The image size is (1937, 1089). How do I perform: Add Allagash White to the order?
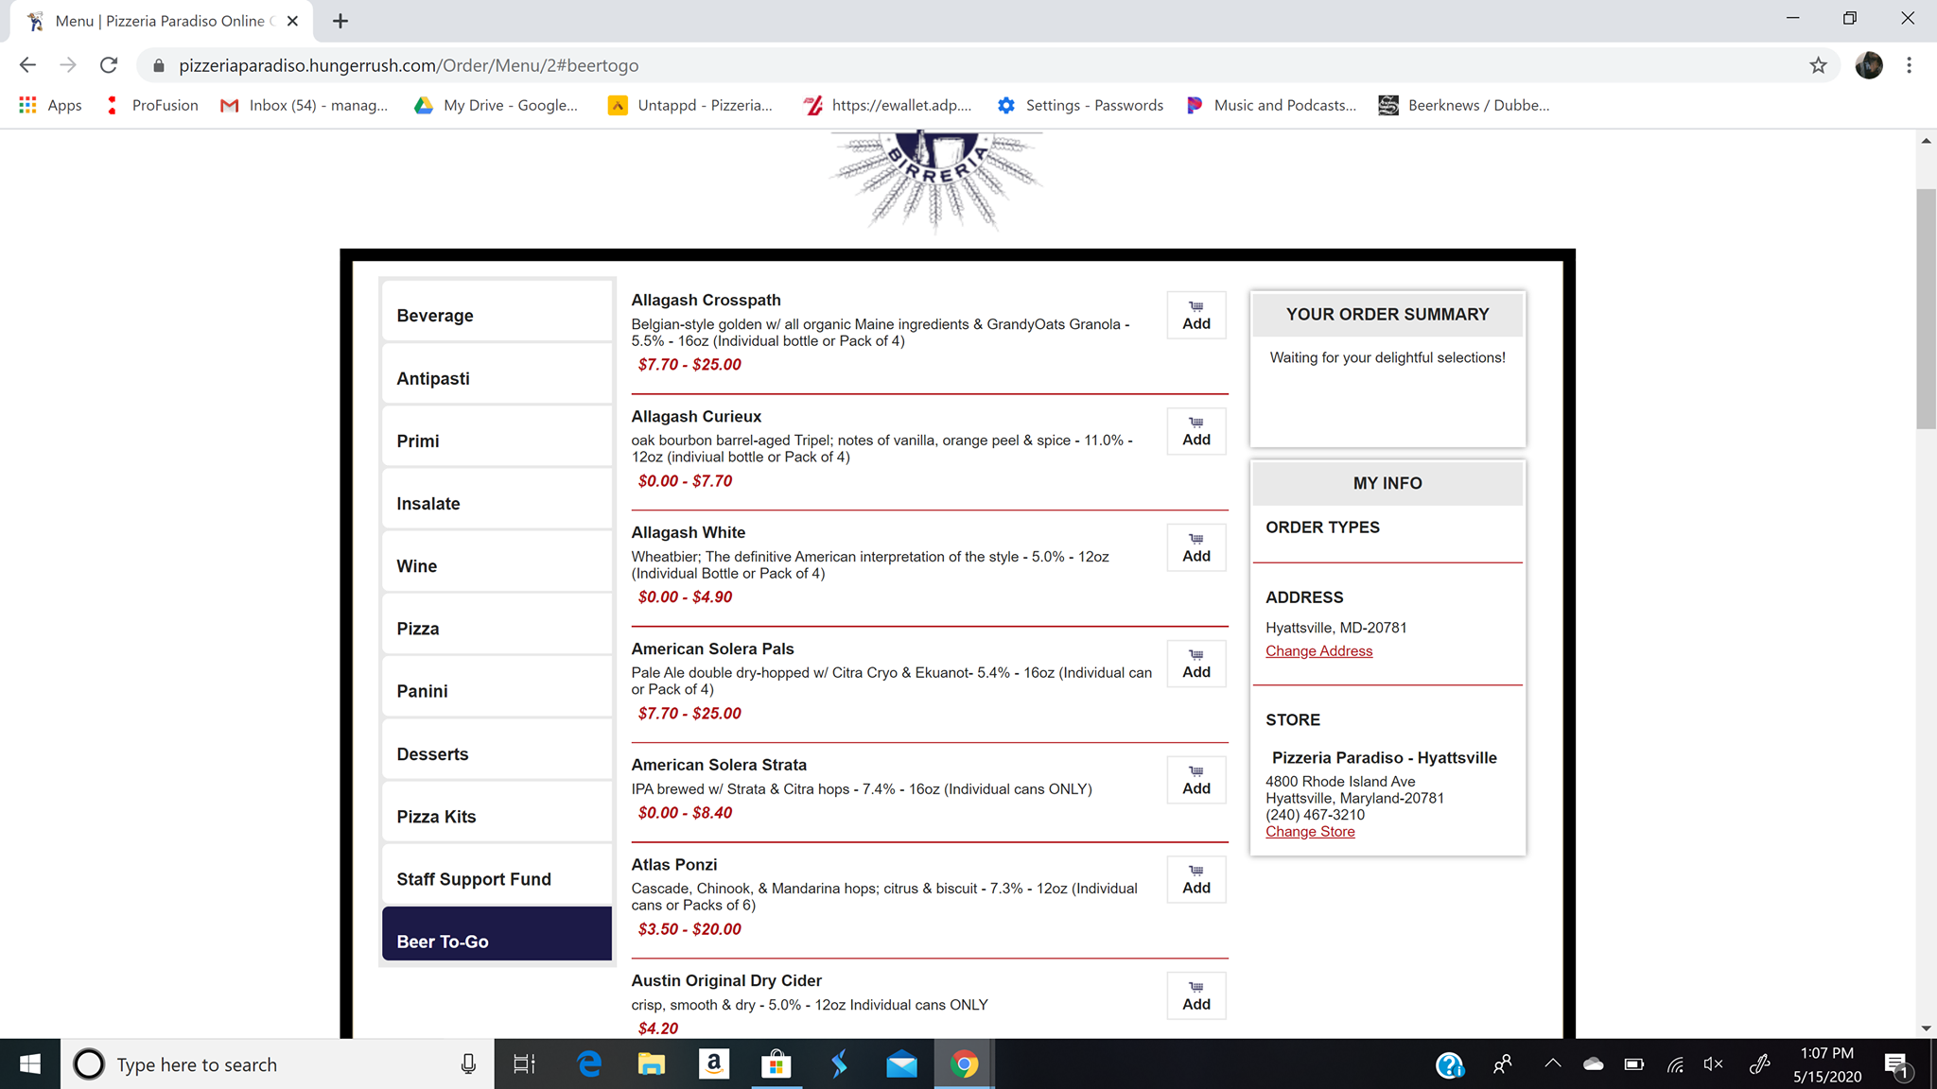(1195, 548)
